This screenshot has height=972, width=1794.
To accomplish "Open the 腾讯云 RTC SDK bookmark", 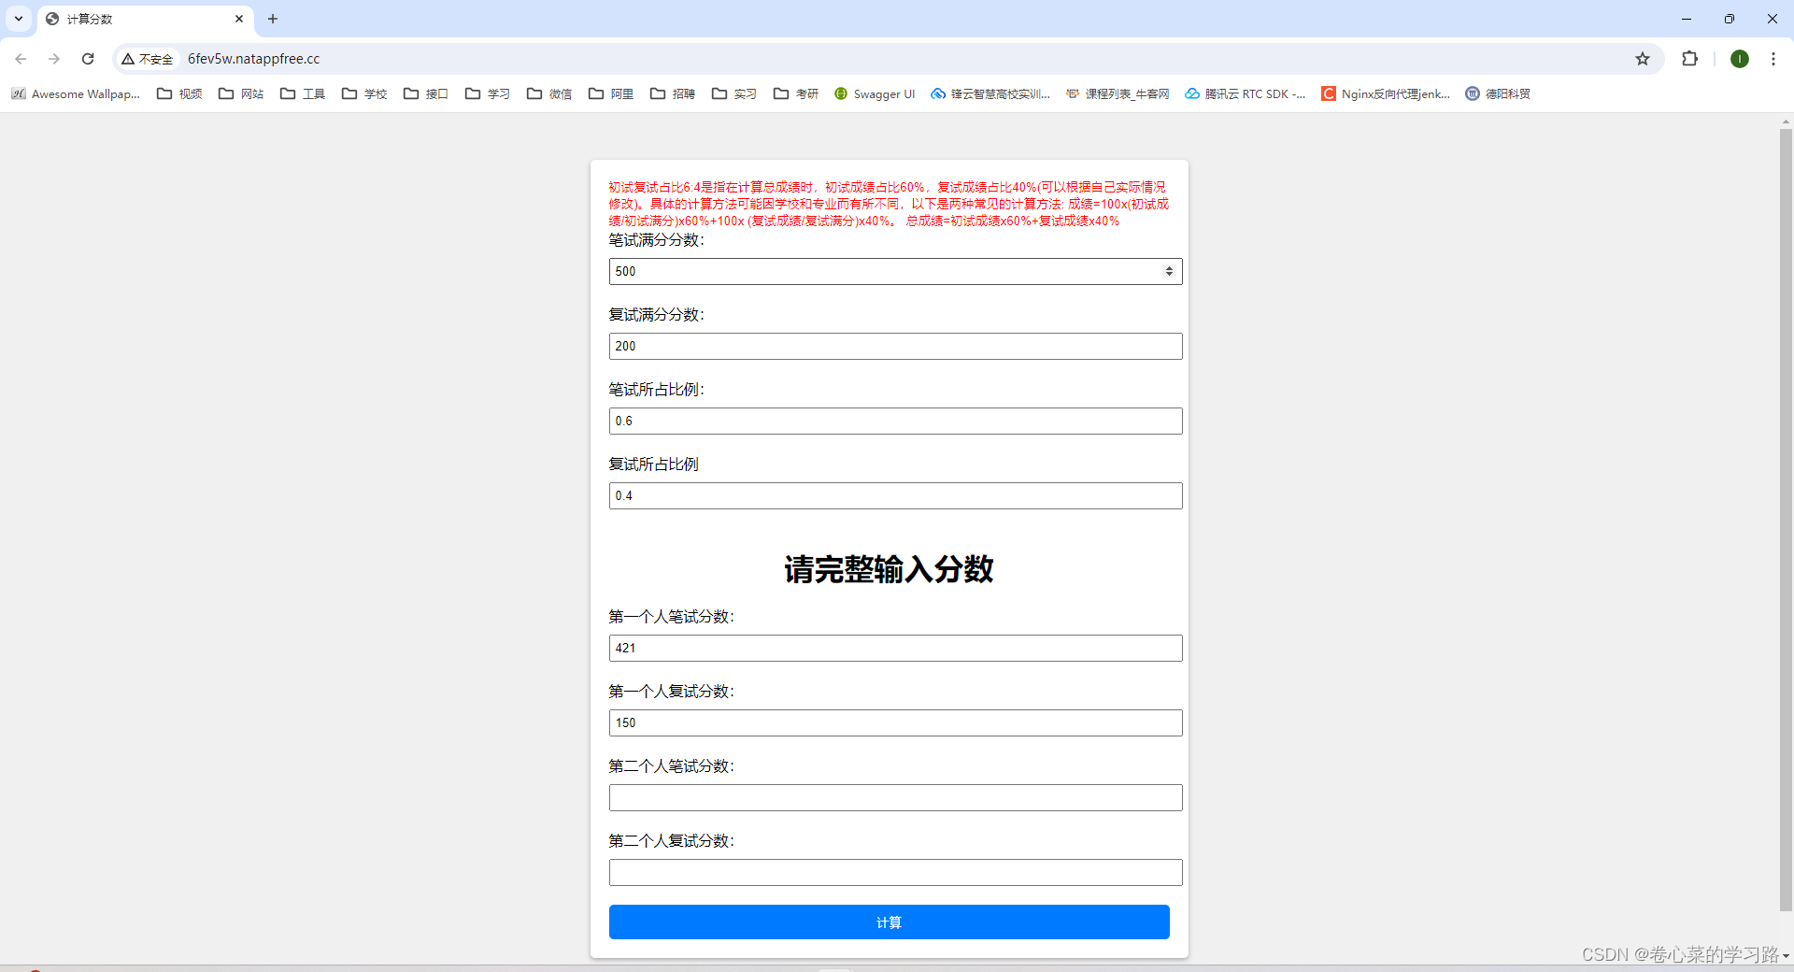I will point(1246,93).
